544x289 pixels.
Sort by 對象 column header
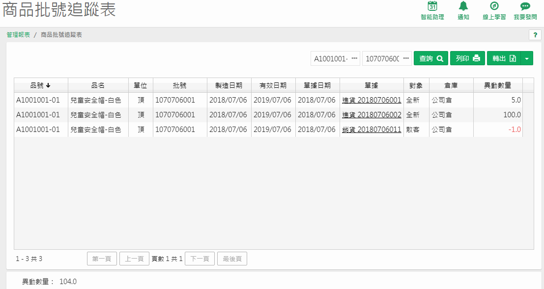(x=416, y=85)
